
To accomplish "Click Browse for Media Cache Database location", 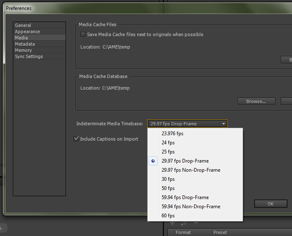I will (x=256, y=101).
